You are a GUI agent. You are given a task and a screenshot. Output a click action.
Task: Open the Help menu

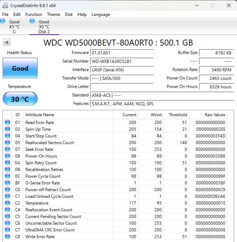pos(82,14)
